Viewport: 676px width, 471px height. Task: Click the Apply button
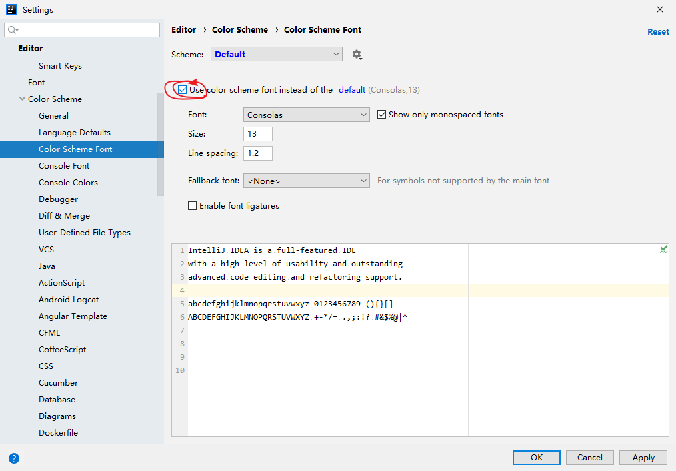[x=643, y=457]
